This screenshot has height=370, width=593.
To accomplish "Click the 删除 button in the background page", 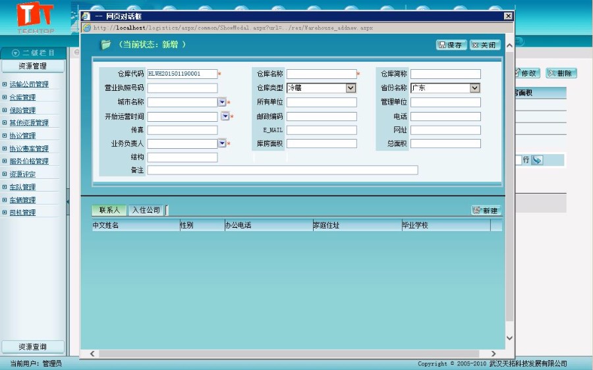I will [561, 73].
